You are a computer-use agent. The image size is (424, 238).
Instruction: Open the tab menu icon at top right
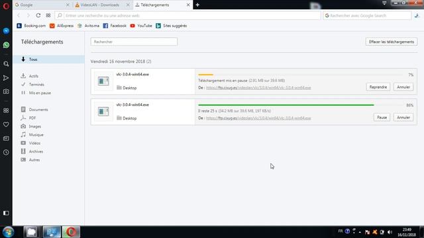coord(384,3)
